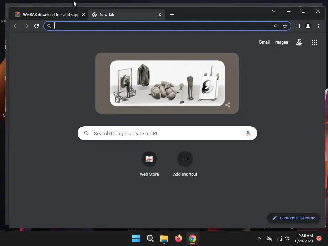Open a new browser tab
This screenshot has width=328, height=246.
(x=172, y=15)
